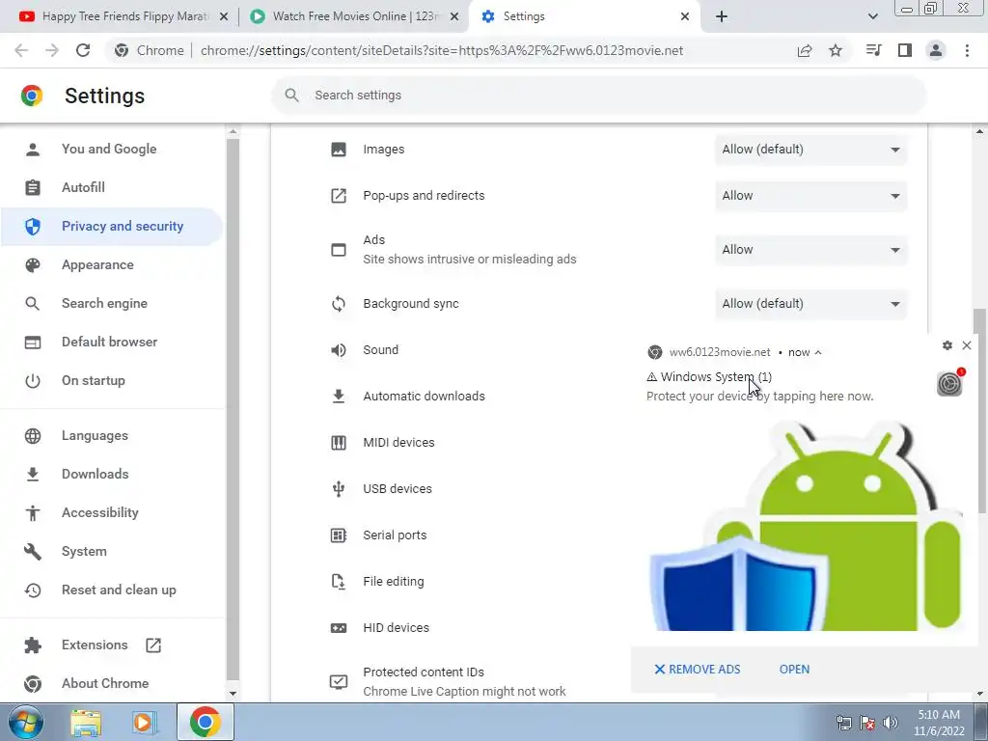This screenshot has height=741, width=988.
Task: Click the address bar URL
Action: (x=441, y=50)
